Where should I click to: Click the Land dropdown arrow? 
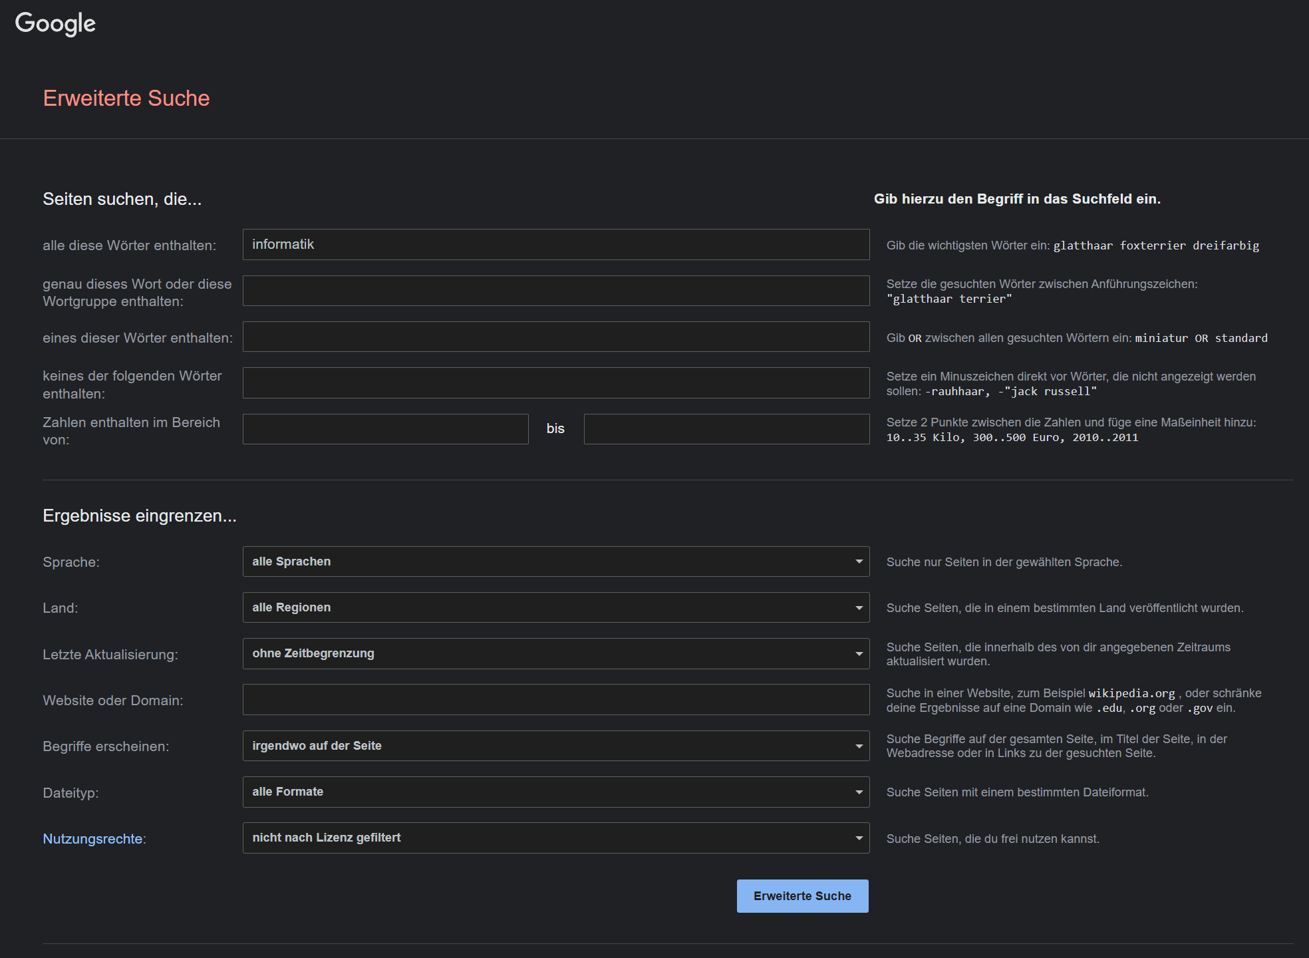click(859, 607)
